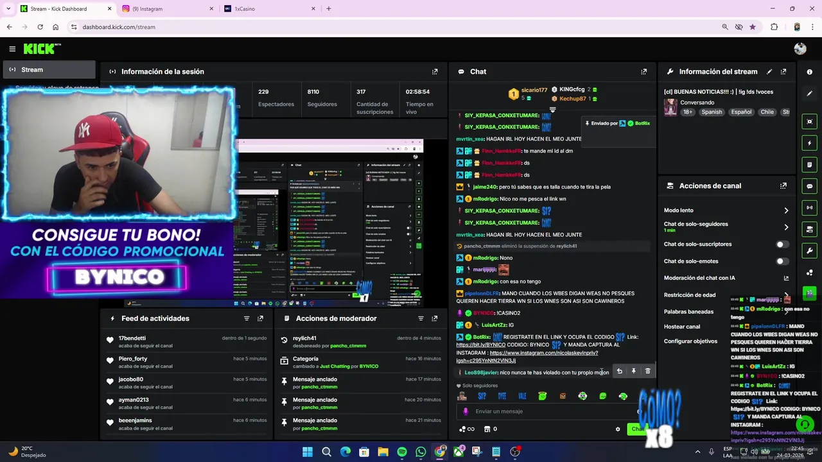Pop out the Acciones de canal panel
This screenshot has height=462, width=822.
783,186
